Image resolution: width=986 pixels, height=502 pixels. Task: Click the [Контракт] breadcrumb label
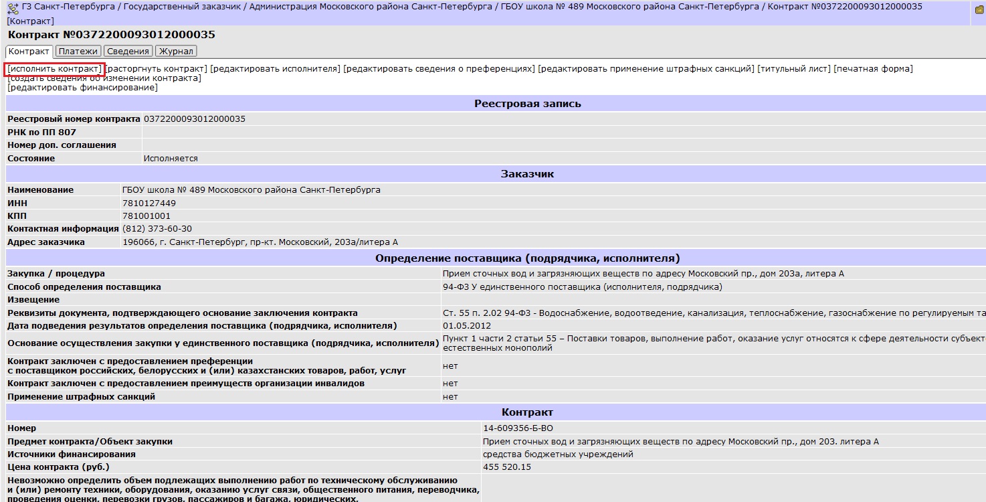tap(31, 21)
